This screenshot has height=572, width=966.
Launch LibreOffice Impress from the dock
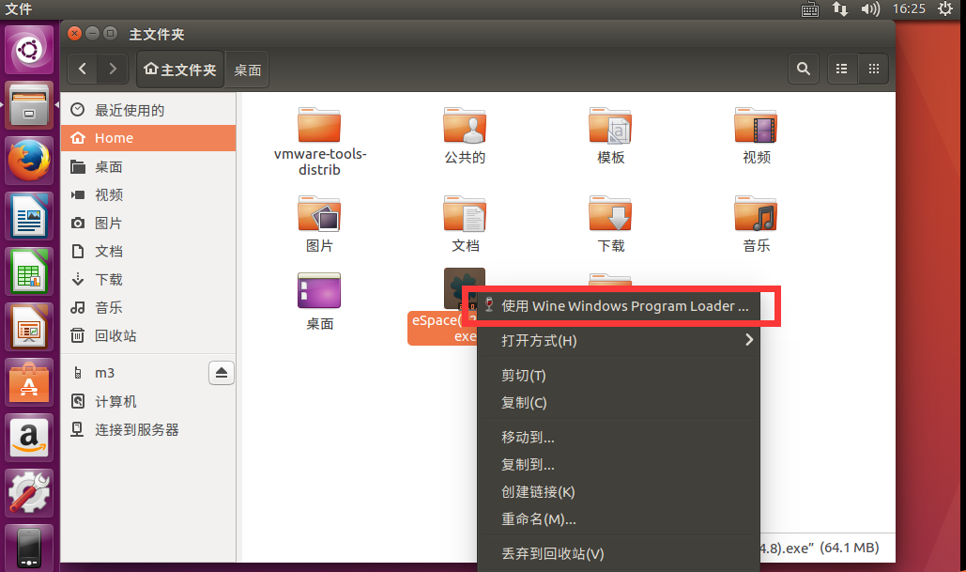coord(29,327)
